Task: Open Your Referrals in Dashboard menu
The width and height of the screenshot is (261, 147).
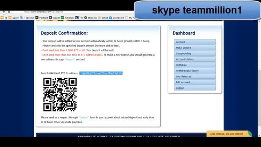Action: coord(195,76)
